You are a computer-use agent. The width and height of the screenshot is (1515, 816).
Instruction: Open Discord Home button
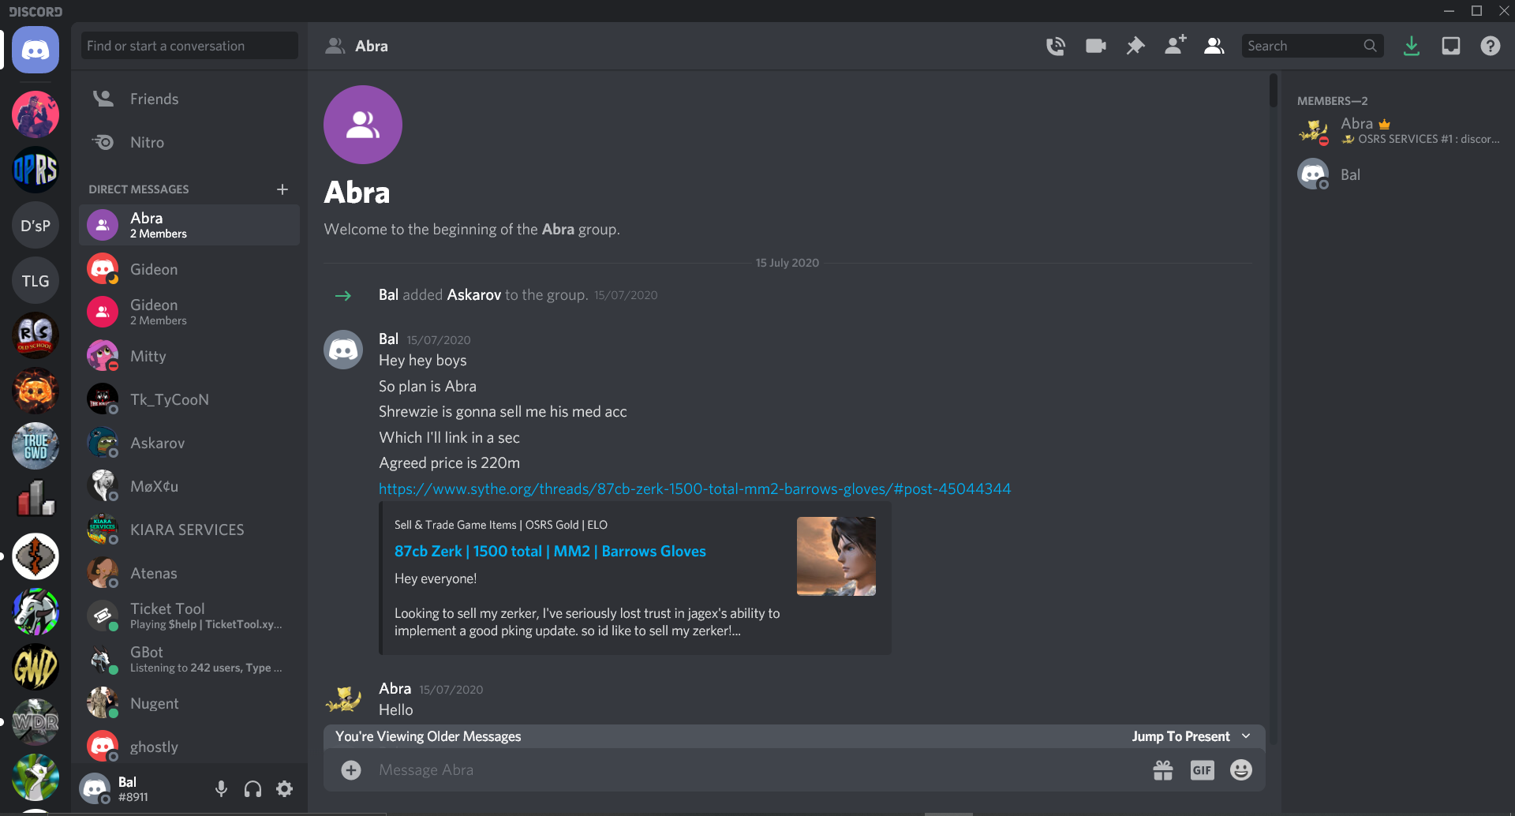coord(36,50)
